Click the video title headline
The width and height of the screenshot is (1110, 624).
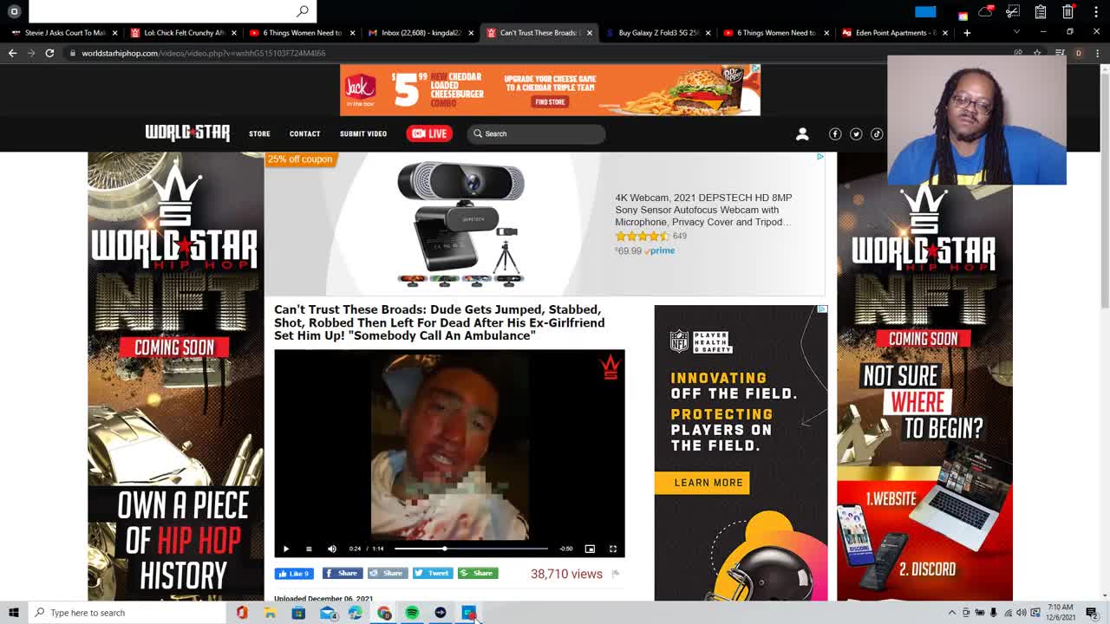(440, 322)
